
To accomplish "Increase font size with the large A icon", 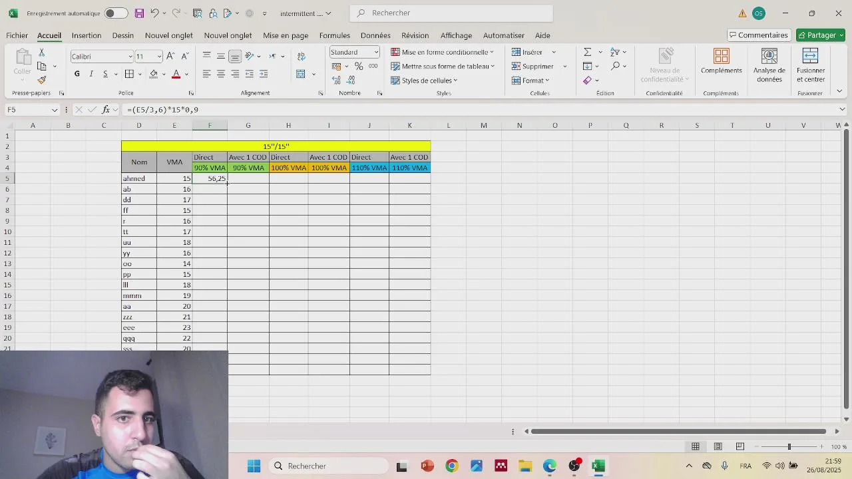I will (x=170, y=57).
